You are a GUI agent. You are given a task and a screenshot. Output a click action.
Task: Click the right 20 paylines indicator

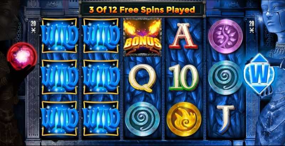pos(252,27)
